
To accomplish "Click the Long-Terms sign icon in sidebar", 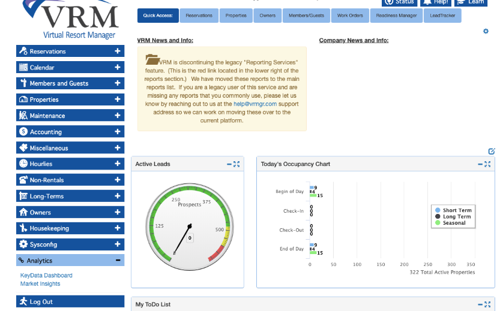I will 23,196.
